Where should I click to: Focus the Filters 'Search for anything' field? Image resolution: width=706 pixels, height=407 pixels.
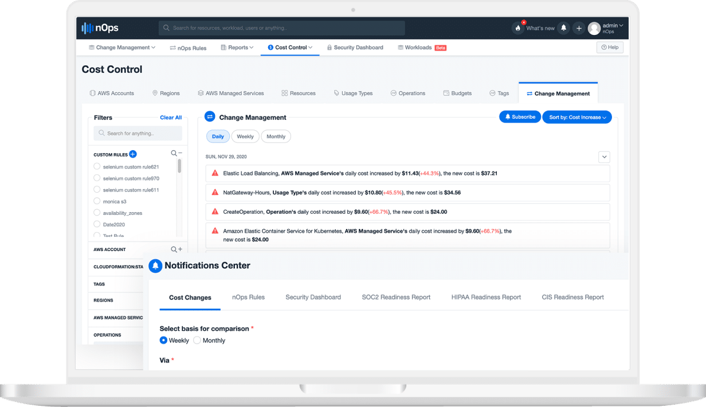click(138, 134)
